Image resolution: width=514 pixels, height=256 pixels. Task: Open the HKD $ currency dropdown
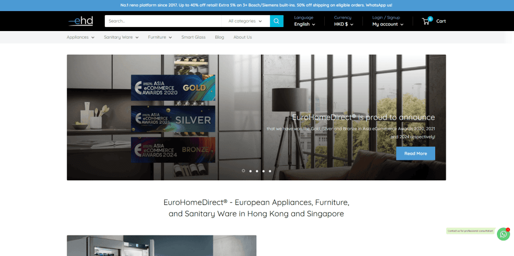point(343,24)
